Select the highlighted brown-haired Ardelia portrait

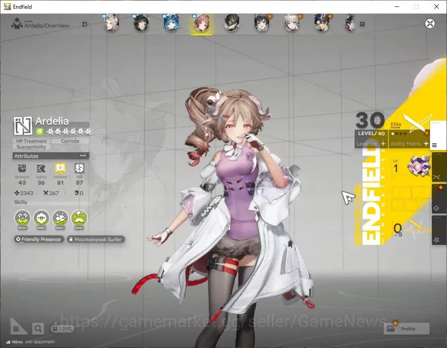[x=202, y=23]
